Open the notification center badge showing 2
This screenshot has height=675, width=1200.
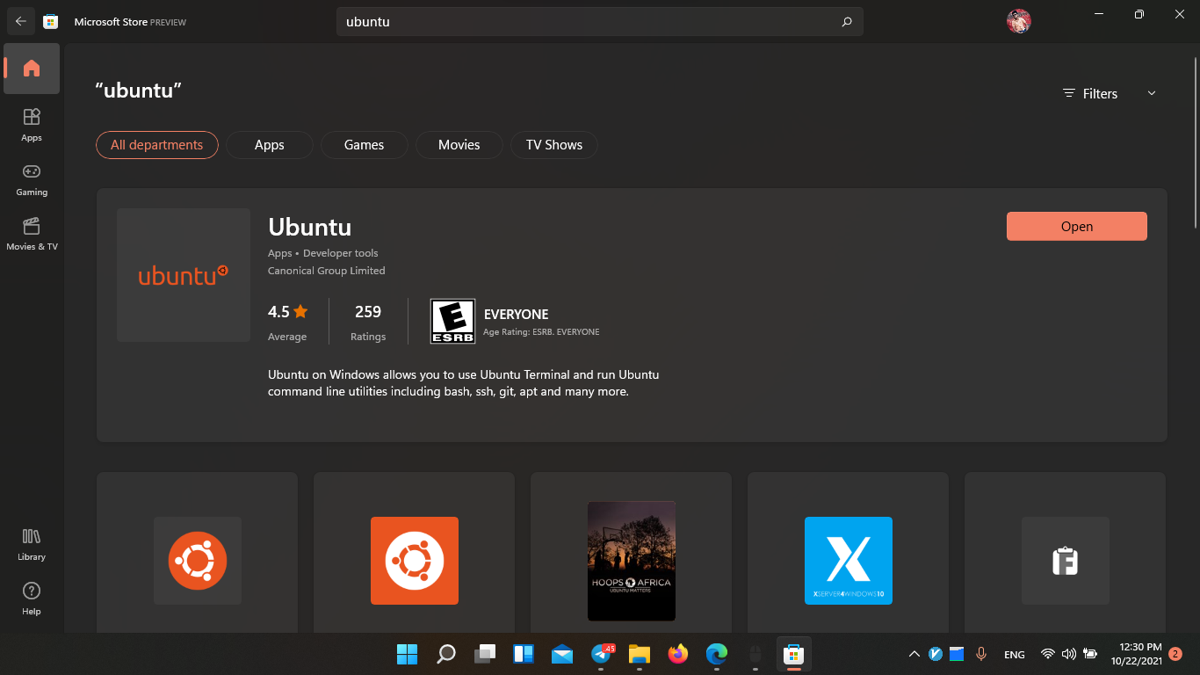(x=1175, y=654)
